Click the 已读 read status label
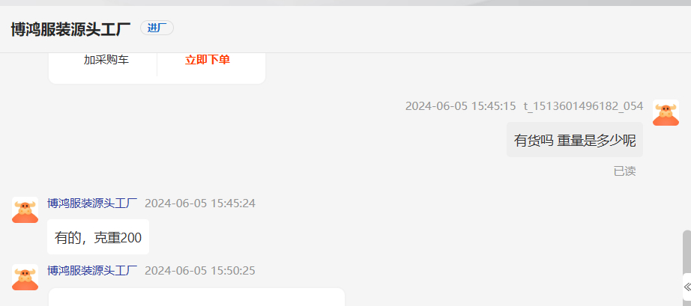This screenshot has width=691, height=306. pyautogui.click(x=624, y=171)
